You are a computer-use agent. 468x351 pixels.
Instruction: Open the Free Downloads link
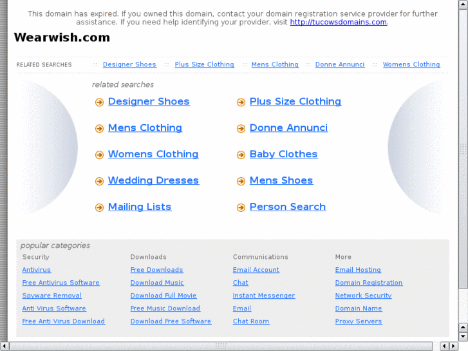click(x=156, y=270)
